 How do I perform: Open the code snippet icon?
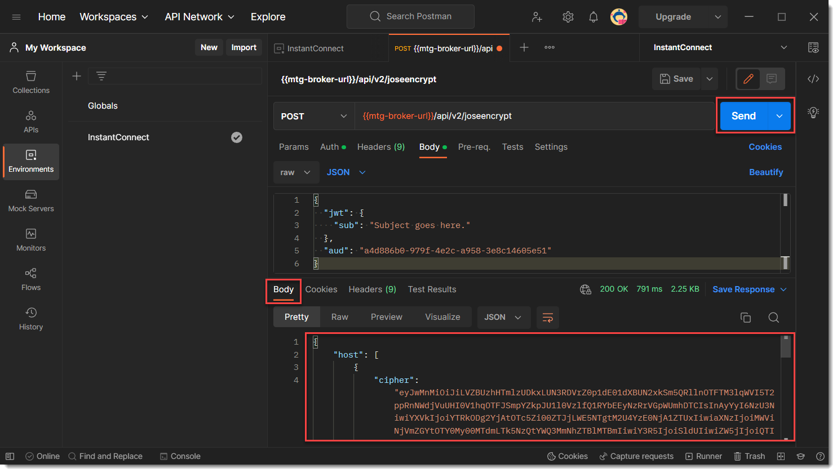tap(813, 79)
